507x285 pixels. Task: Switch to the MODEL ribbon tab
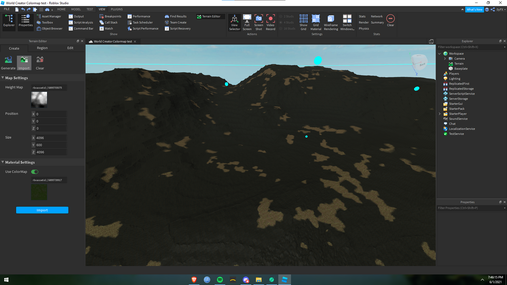[x=76, y=9]
